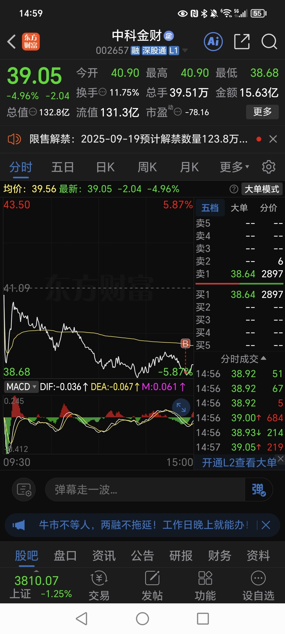Open the MACD indicator dropdown
The height and width of the screenshot is (634, 285).
tap(21, 387)
